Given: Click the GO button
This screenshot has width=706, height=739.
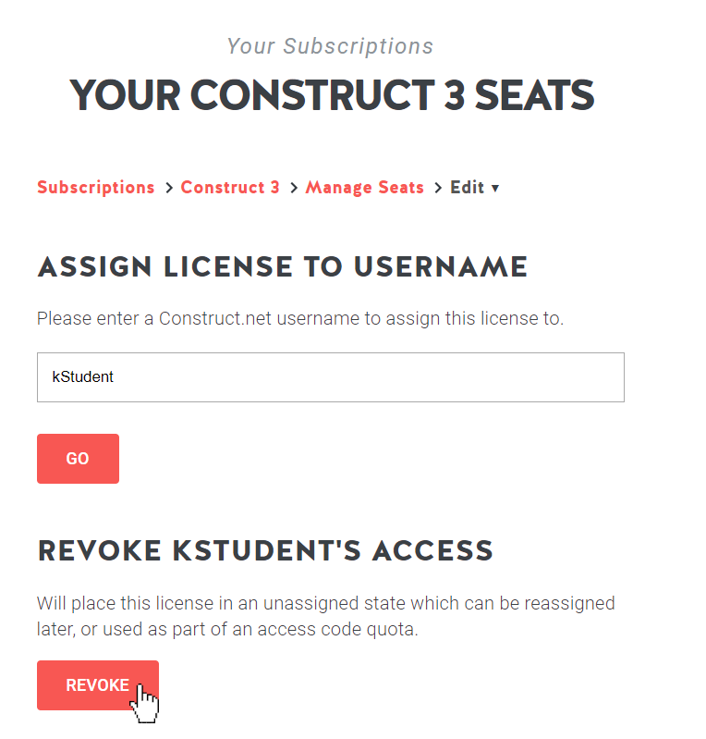Looking at the screenshot, I should tap(79, 459).
